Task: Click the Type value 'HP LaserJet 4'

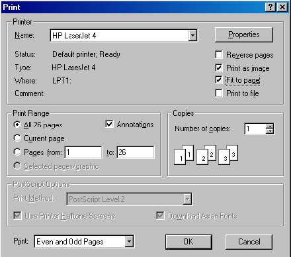Action: point(73,68)
